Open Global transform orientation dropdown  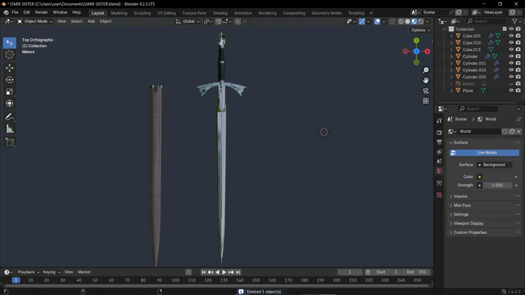point(188,21)
